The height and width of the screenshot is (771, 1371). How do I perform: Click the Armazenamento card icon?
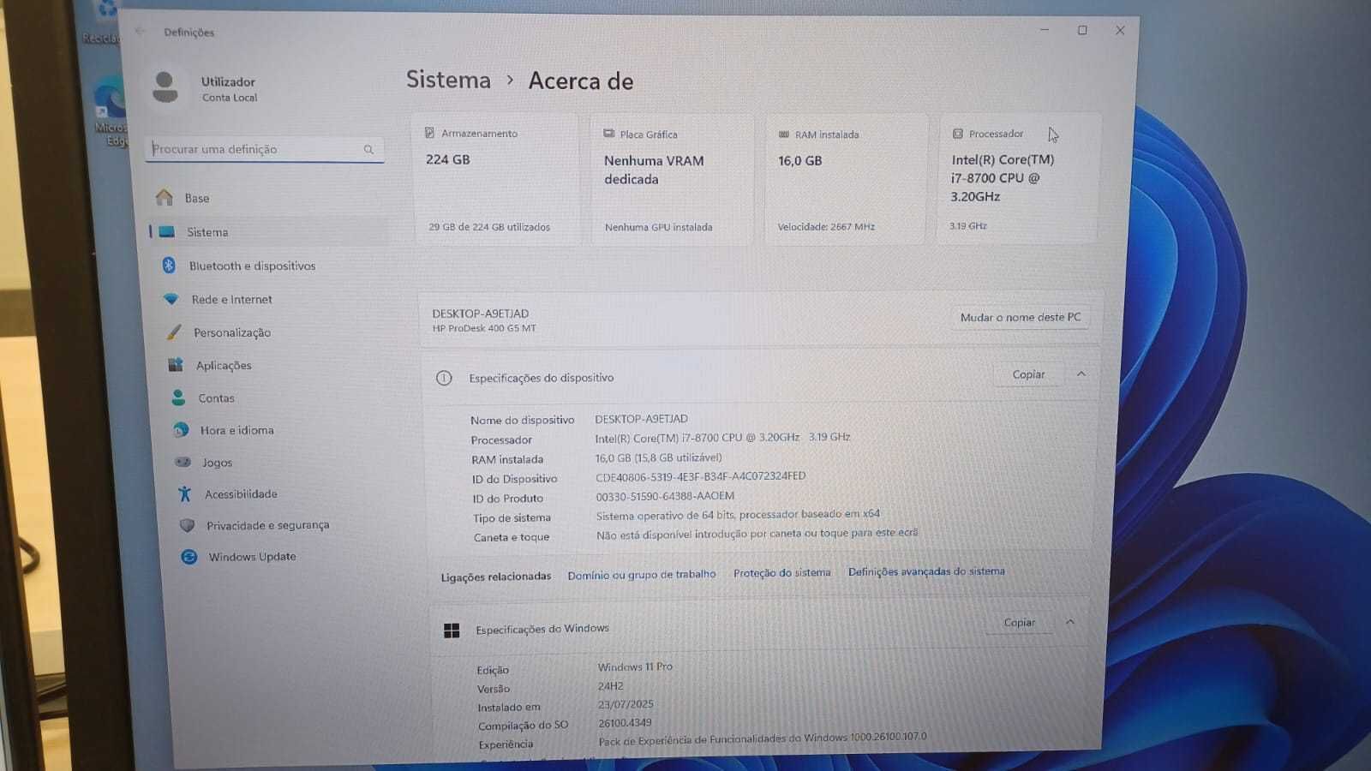click(429, 133)
